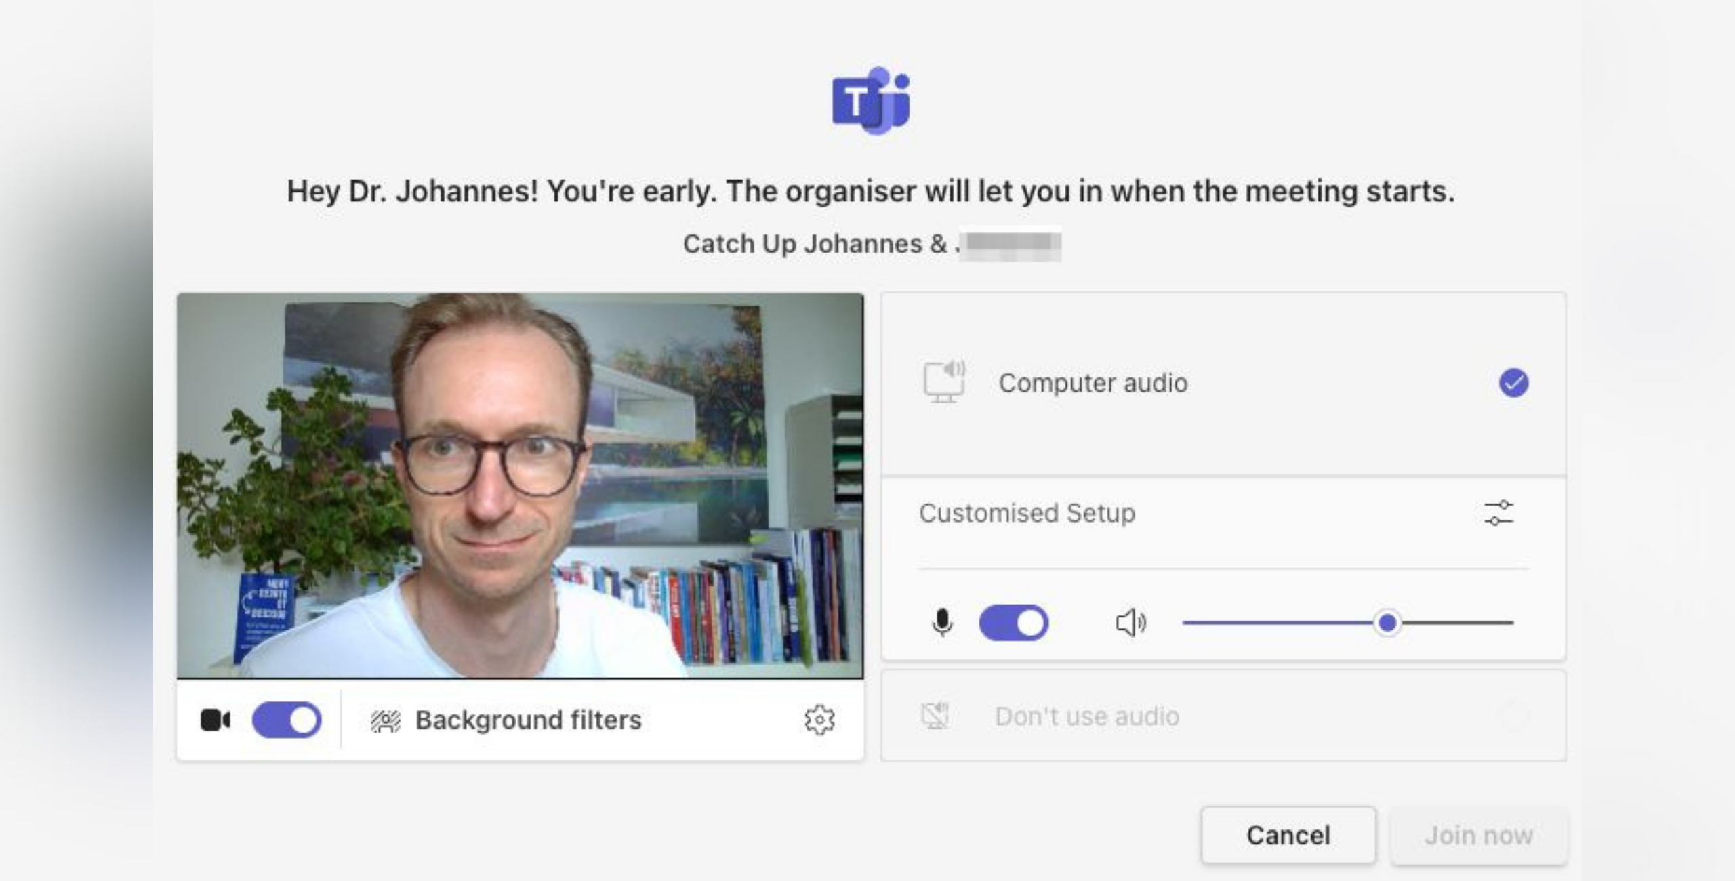Screen dimensions: 1735x881
Task: Click the Microsoft Teams logo
Action: (871, 100)
